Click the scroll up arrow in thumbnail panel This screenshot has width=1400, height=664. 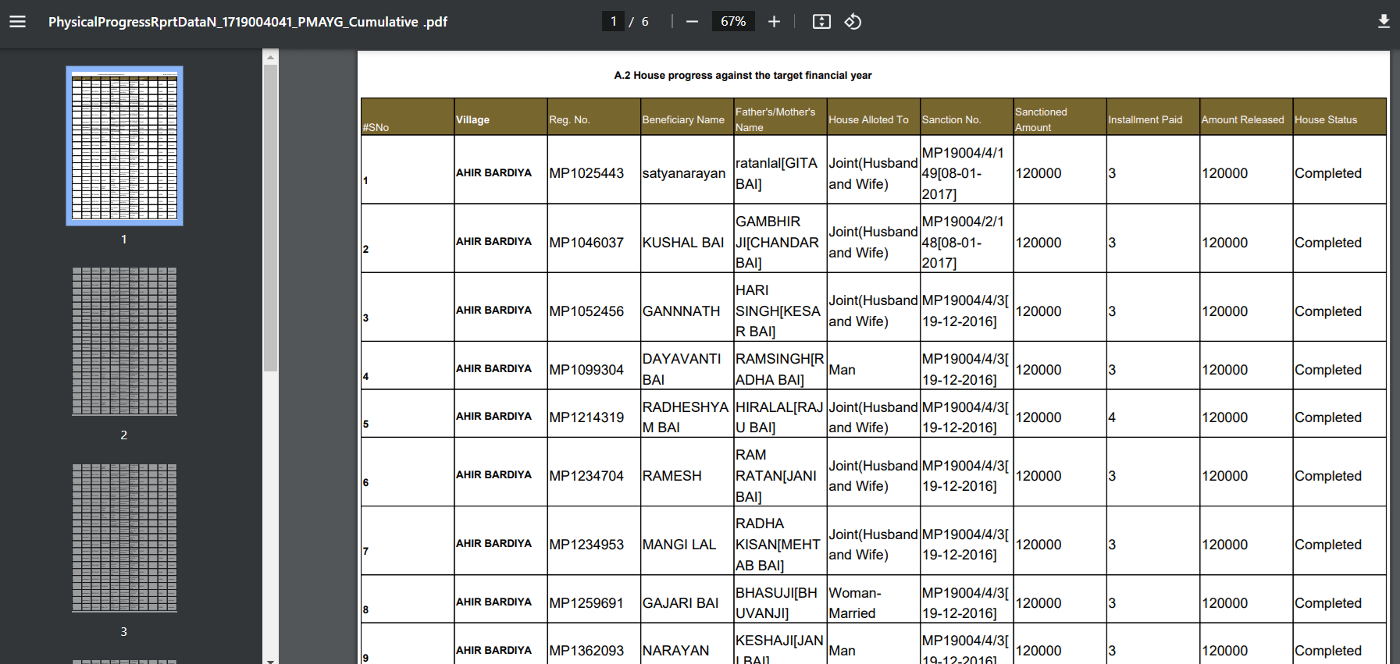[270, 57]
